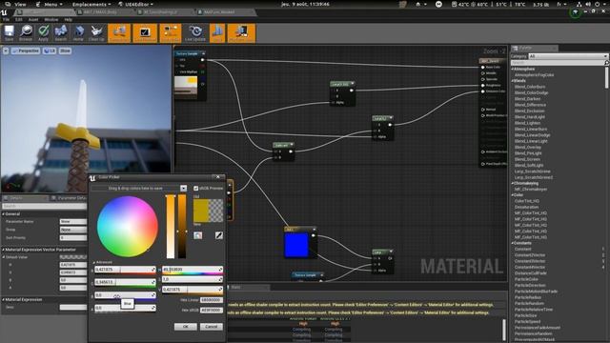The image size is (610, 343).
Task: Open the viewport options arrow beside Perspective
Action: tap(6, 50)
